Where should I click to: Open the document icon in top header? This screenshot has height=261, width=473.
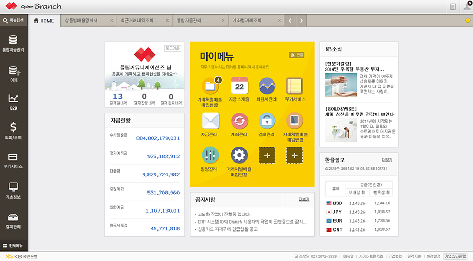click(452, 7)
